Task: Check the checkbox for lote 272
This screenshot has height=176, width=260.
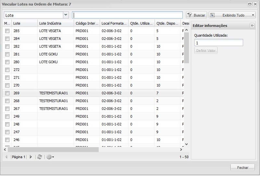Action: 7,70
